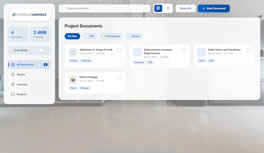264x153 pixels.
Task: Filter by the PDF tab
Action: tap(90, 36)
